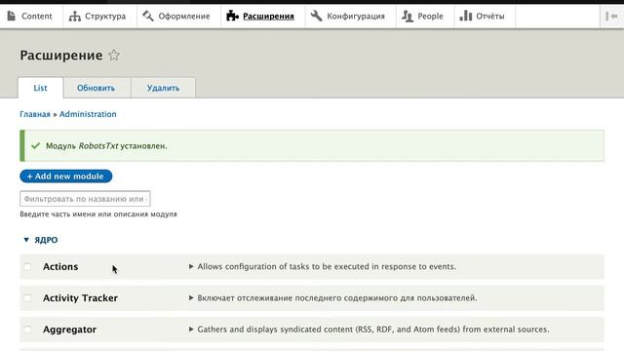The width and height of the screenshot is (624, 351).
Task: Click the Расширения puzzle piece icon
Action: (232, 16)
